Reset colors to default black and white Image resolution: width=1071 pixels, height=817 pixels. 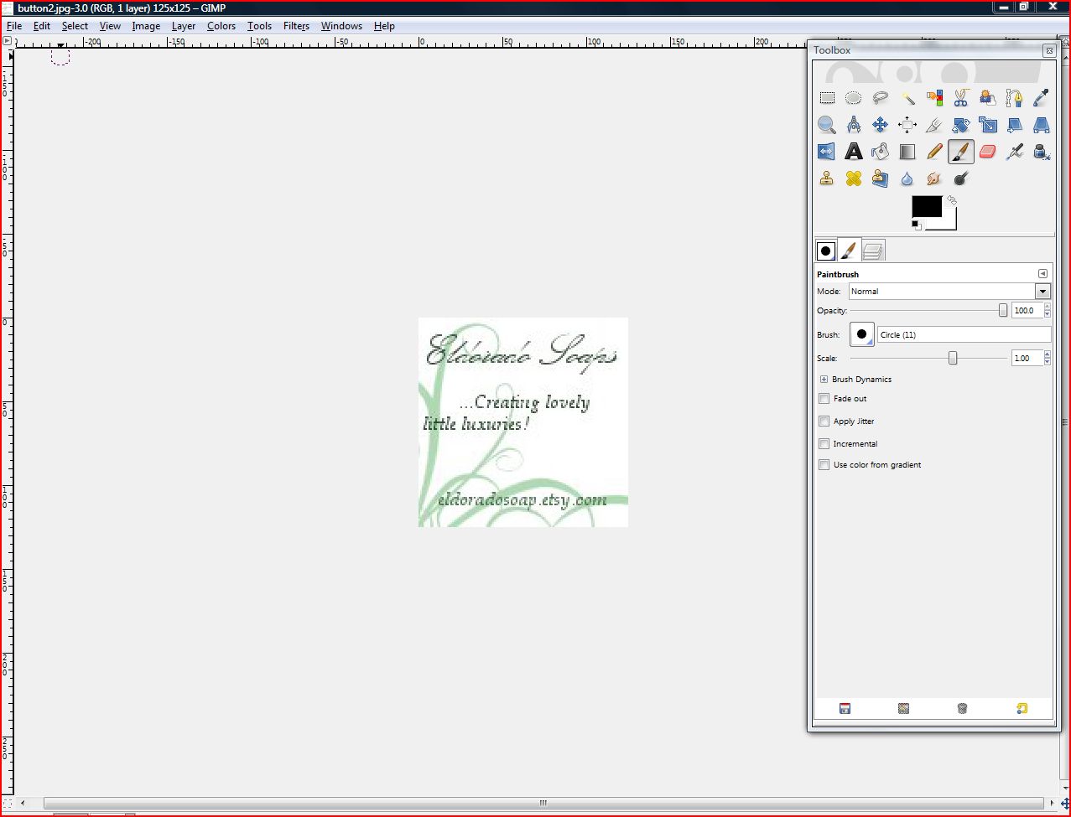(x=917, y=225)
